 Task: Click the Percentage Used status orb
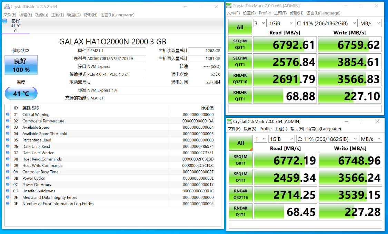(x=8, y=140)
